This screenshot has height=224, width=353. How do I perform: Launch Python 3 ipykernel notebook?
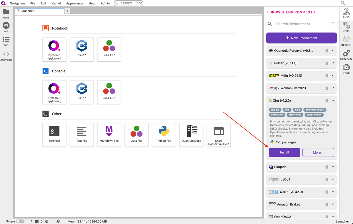click(54, 49)
